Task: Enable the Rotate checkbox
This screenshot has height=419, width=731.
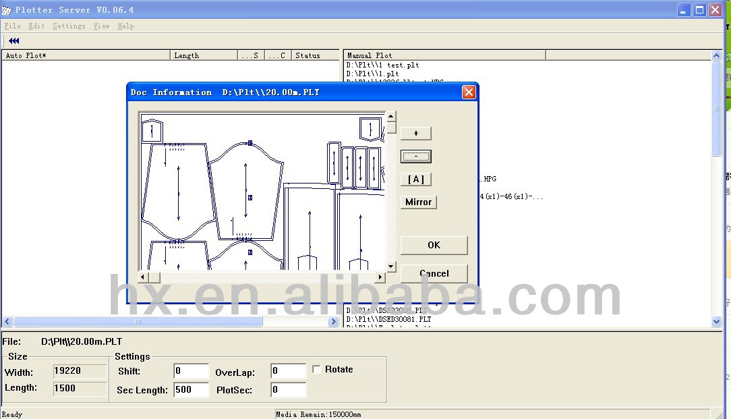Action: point(316,370)
